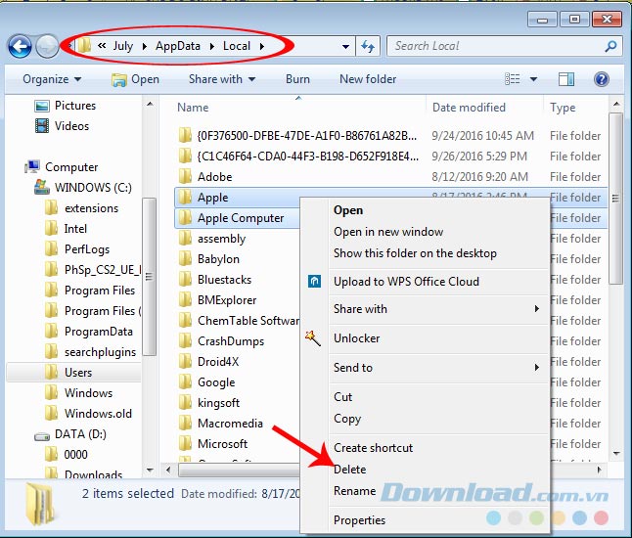Expand the arrow after AppData in the breadcrumb
This screenshot has height=538, width=632.
[212, 46]
